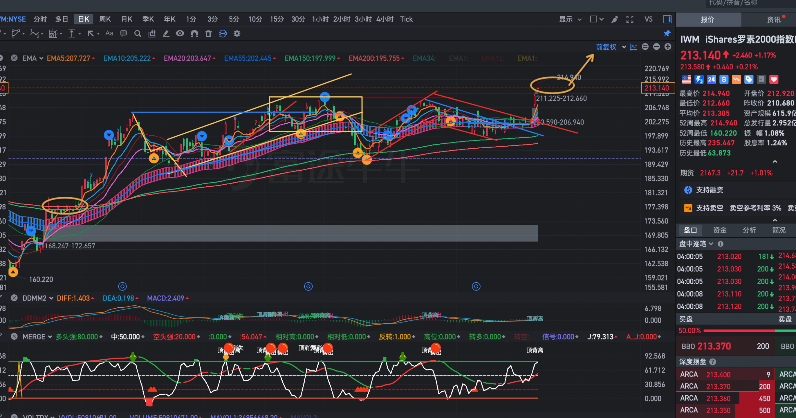Click the blue pin icon
Screen dimensions: 796x418
(x=667, y=33)
